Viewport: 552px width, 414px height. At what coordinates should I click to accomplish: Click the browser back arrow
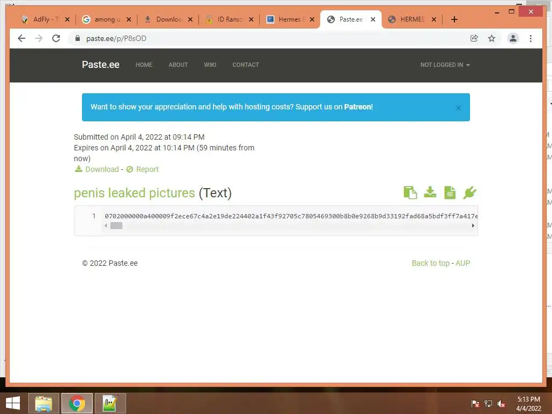click(22, 38)
